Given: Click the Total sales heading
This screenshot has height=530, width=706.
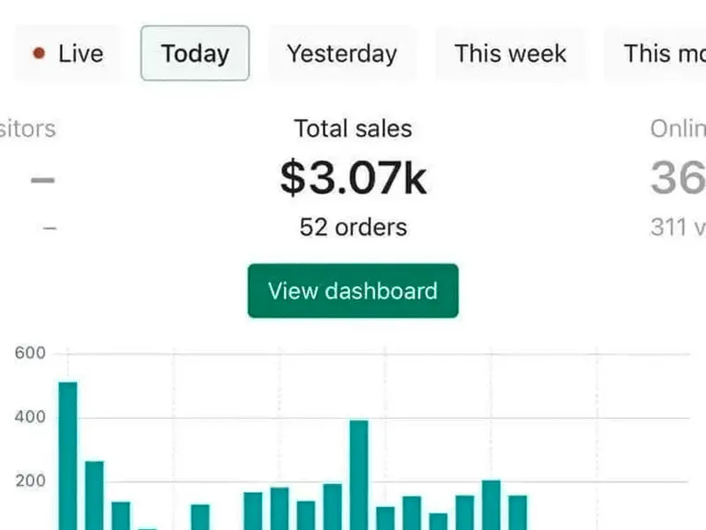Looking at the screenshot, I should pos(353,129).
